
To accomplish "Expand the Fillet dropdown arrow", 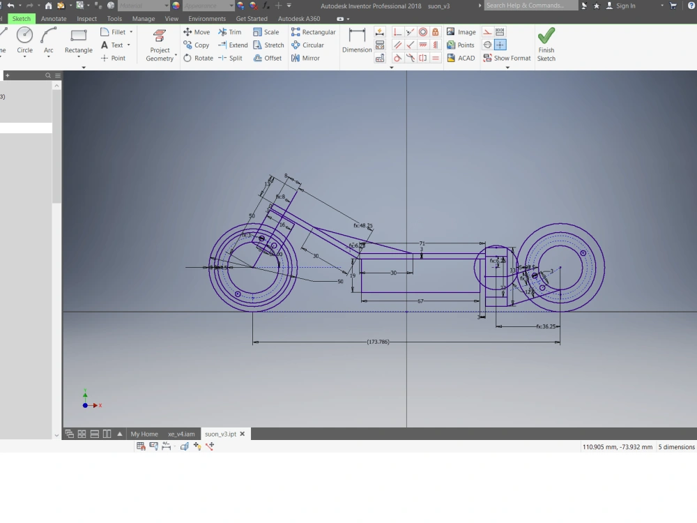I will click(x=131, y=32).
